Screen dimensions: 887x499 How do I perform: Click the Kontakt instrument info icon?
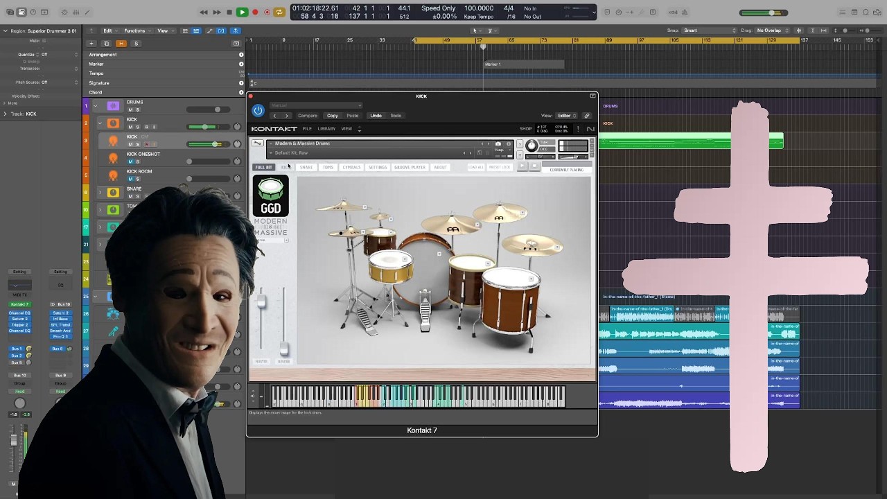click(509, 143)
